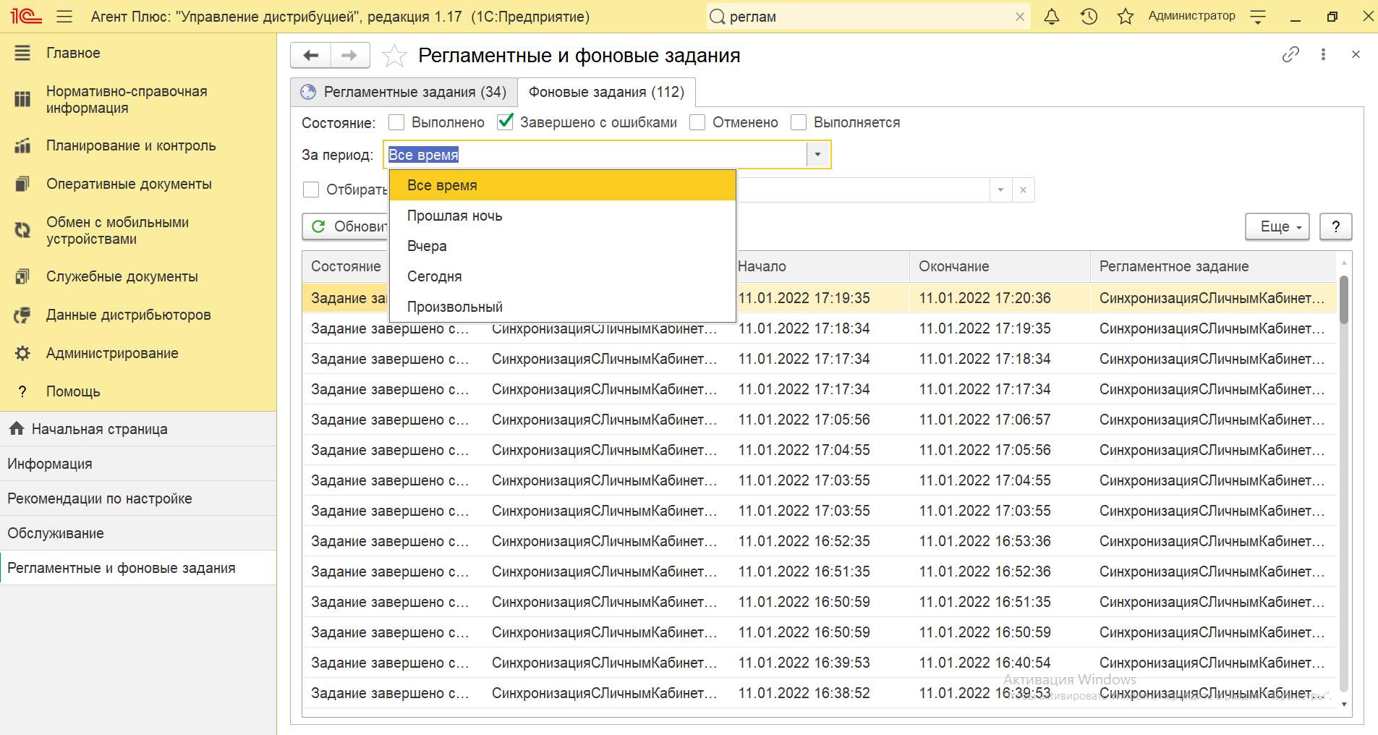The height and width of the screenshot is (735, 1378).
Task: Open Обслуживание panel item
Action: tap(138, 533)
